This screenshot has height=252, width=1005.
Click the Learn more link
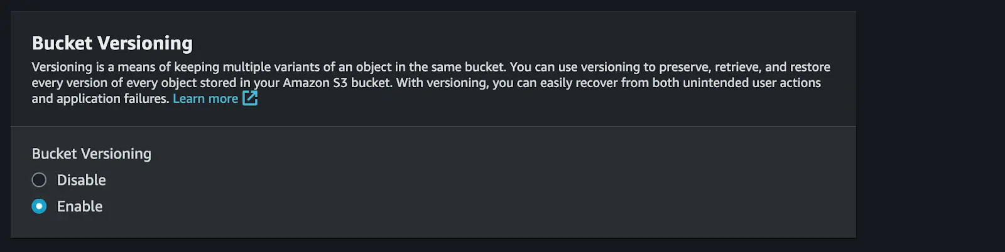[x=205, y=98]
